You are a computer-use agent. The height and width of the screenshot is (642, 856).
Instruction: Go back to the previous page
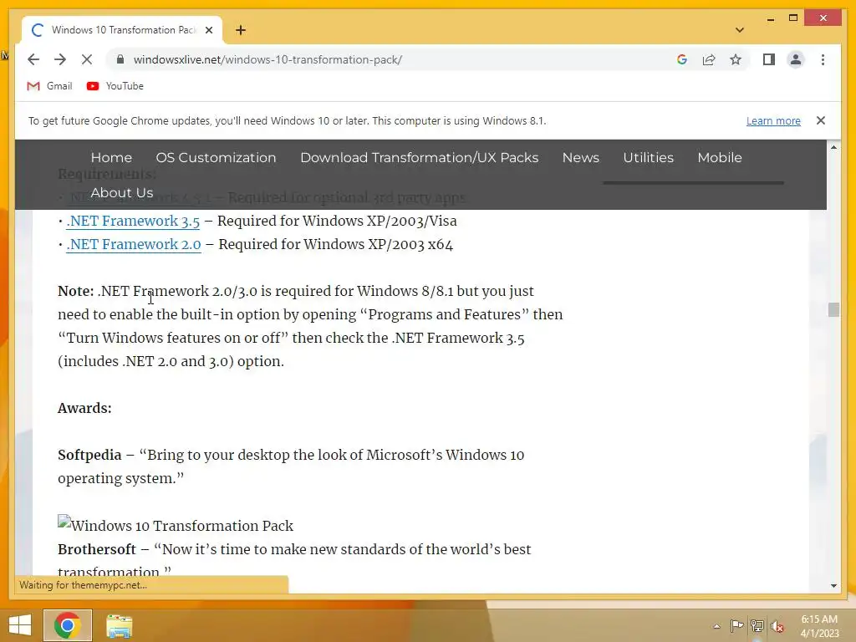click(x=33, y=59)
